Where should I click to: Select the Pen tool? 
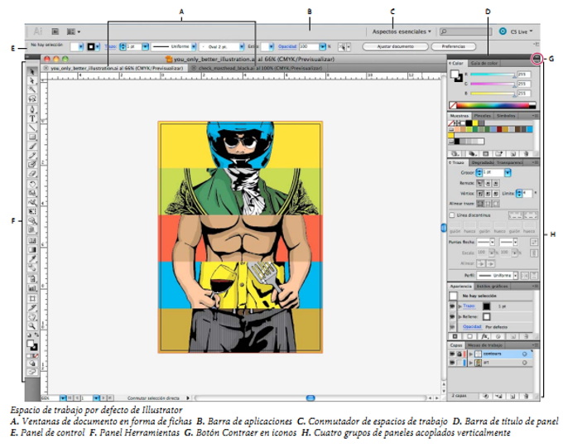32,109
